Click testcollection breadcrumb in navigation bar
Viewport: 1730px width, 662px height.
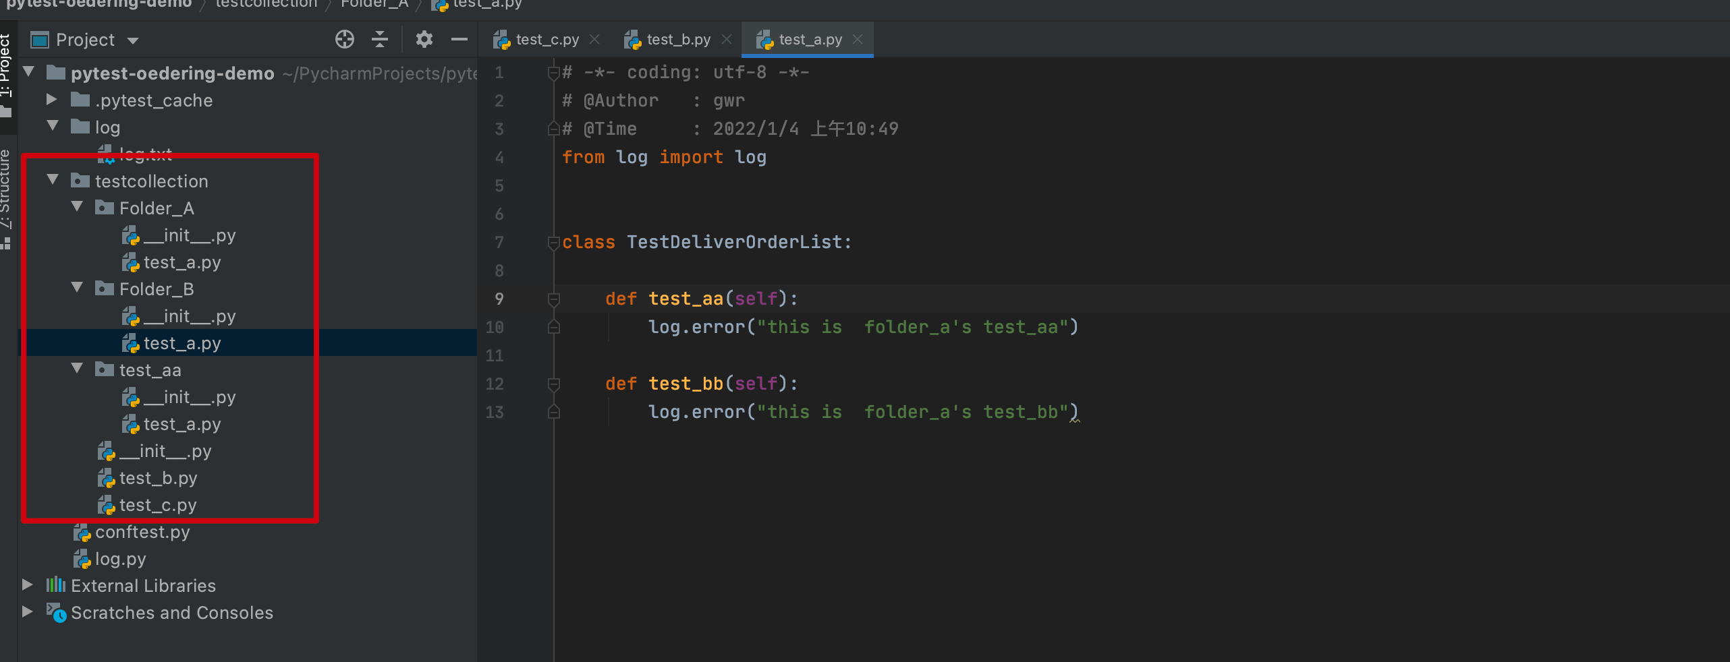tap(267, 4)
